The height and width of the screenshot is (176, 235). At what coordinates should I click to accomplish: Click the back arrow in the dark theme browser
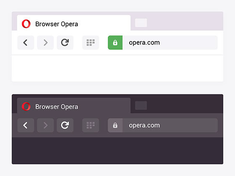point(26,125)
